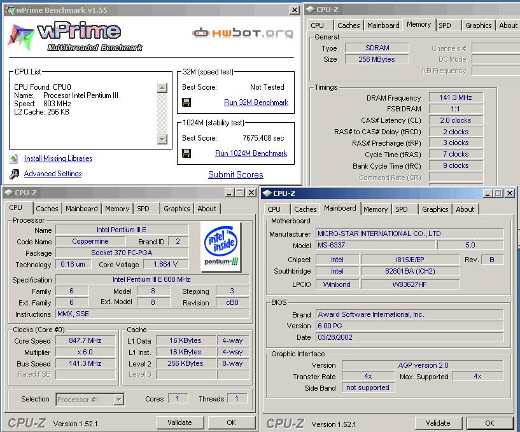Select Graphics tab in the CPU tab window

[x=176, y=209]
